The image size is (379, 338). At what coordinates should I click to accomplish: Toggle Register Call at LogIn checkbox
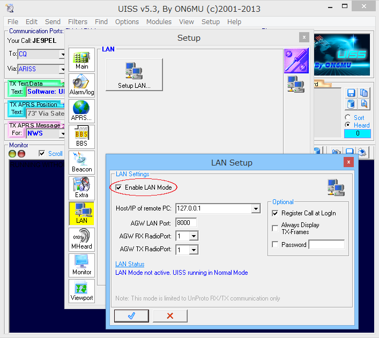[x=275, y=213]
